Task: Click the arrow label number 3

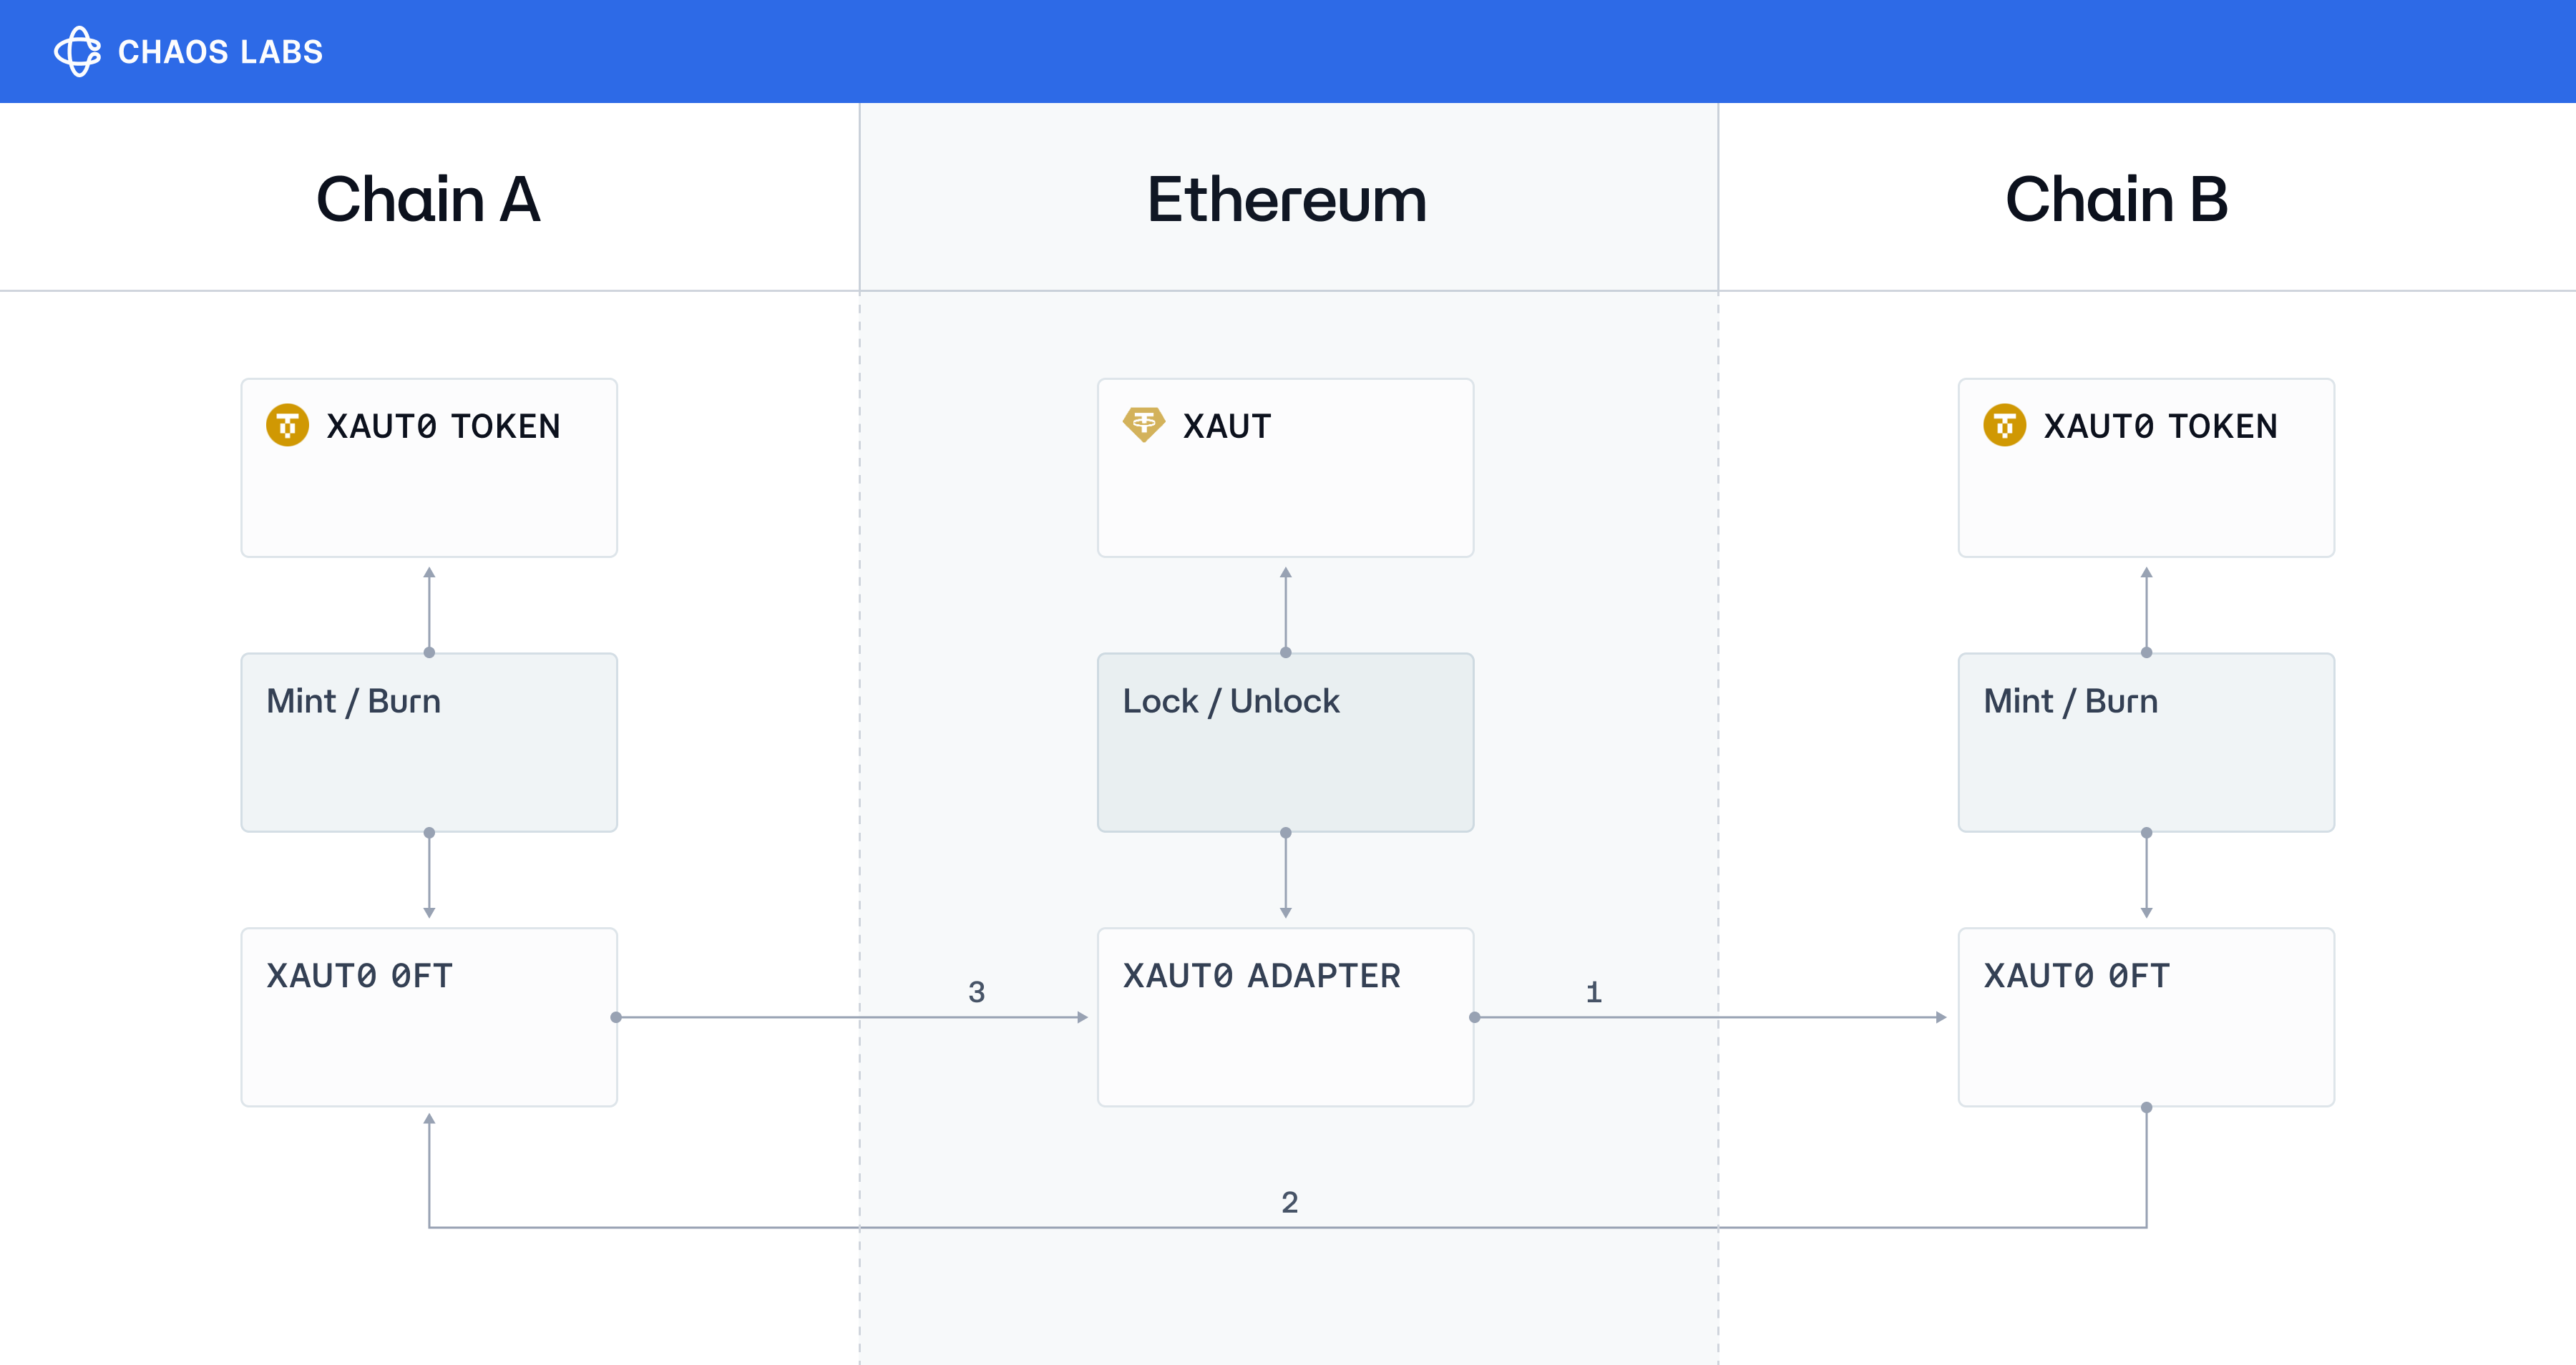Action: click(x=976, y=992)
